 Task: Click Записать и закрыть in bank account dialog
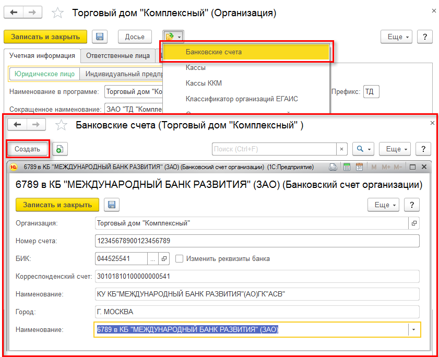click(57, 205)
